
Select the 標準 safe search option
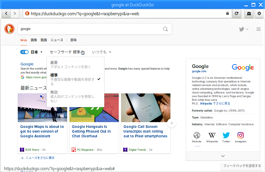pos(75,79)
